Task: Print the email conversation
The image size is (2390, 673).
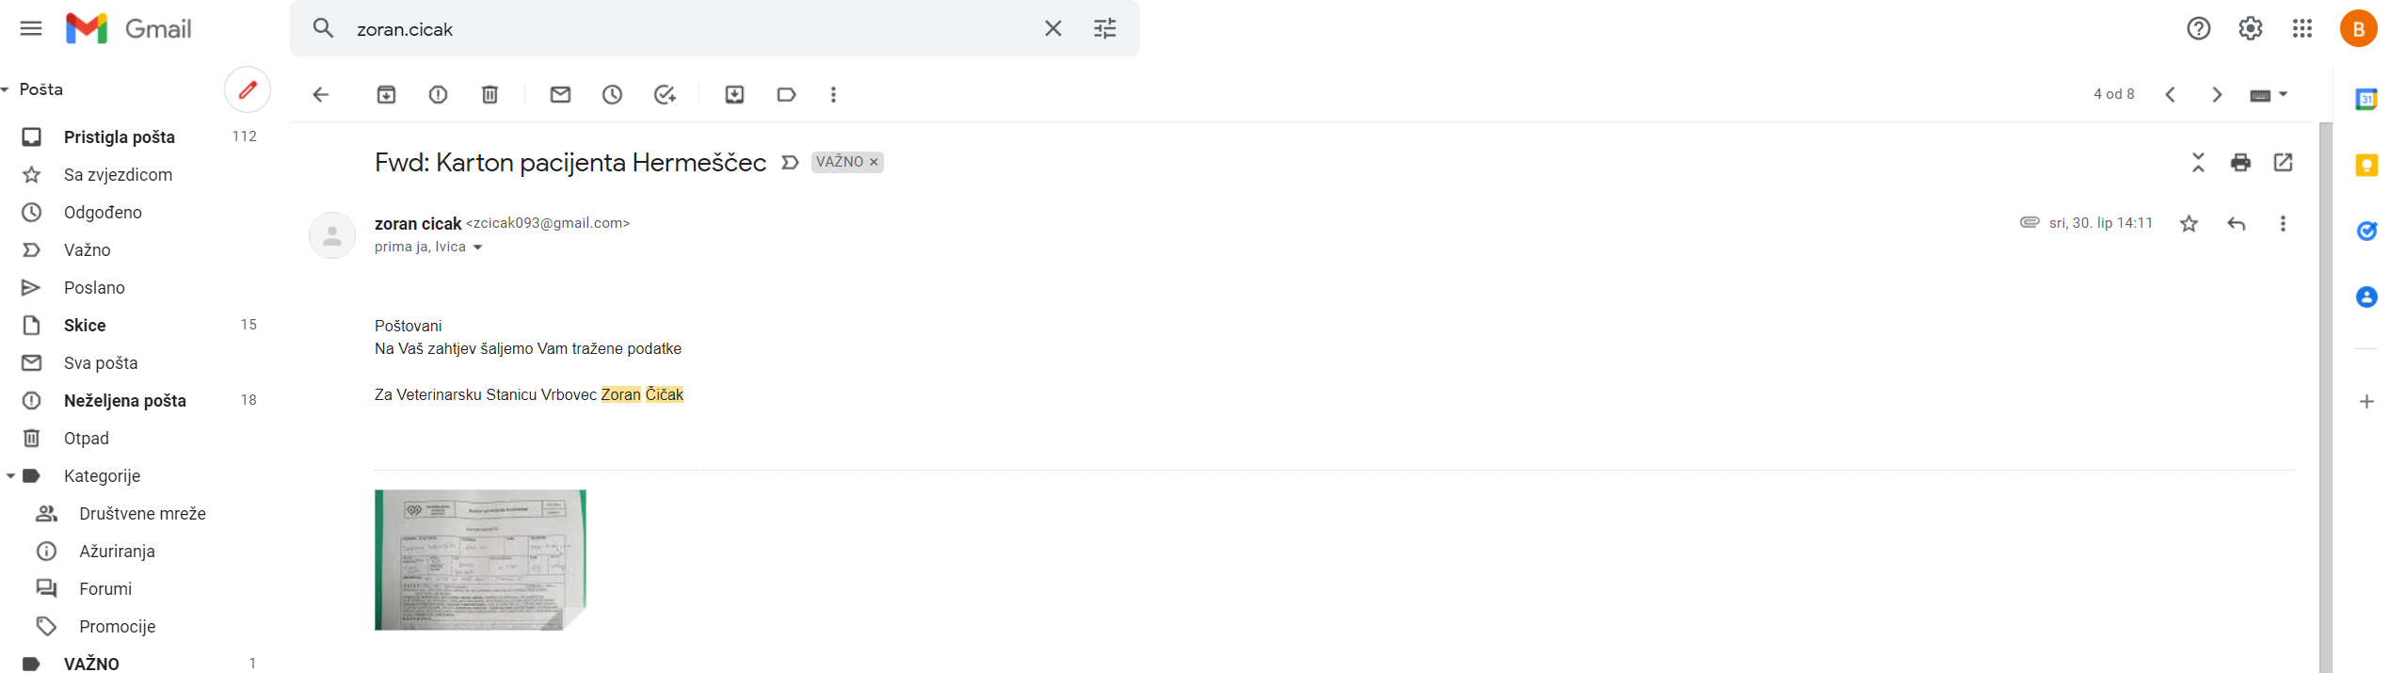Action: [2240, 162]
